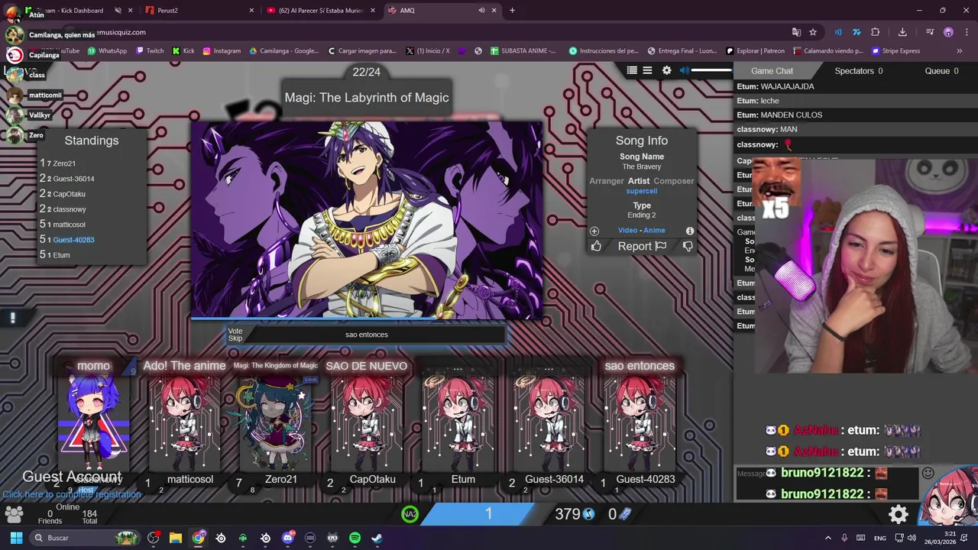Open the hamburger menu icon in AMQ toolbar
The width and height of the screenshot is (978, 550).
click(647, 70)
